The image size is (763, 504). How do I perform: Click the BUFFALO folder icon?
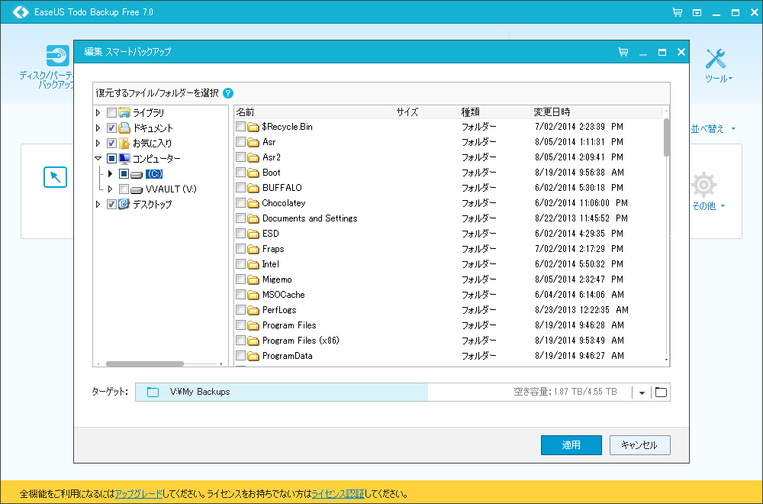[x=253, y=188]
